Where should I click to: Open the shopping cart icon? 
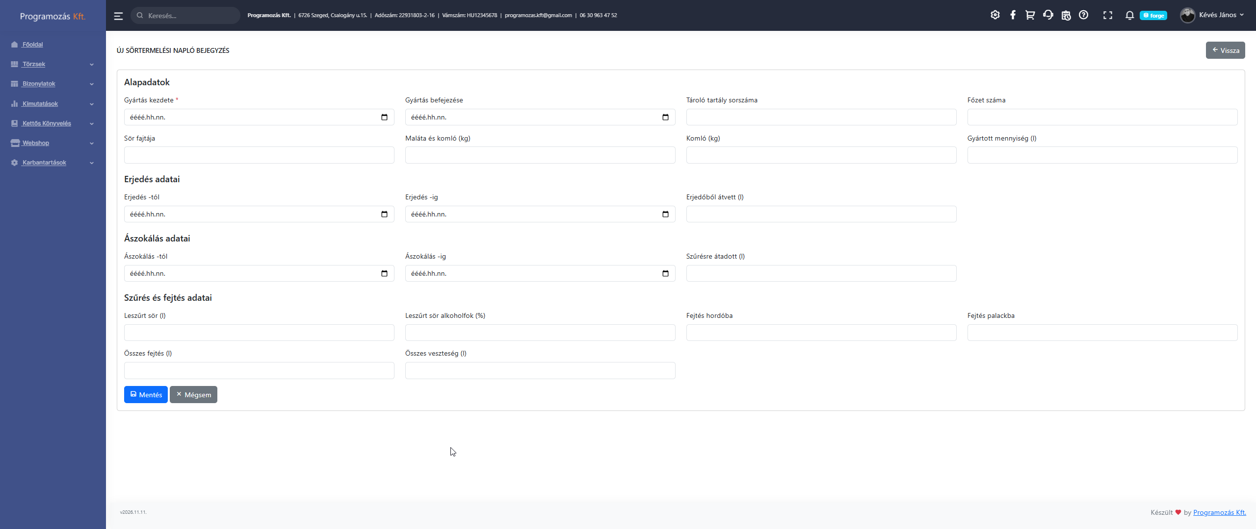point(1030,15)
